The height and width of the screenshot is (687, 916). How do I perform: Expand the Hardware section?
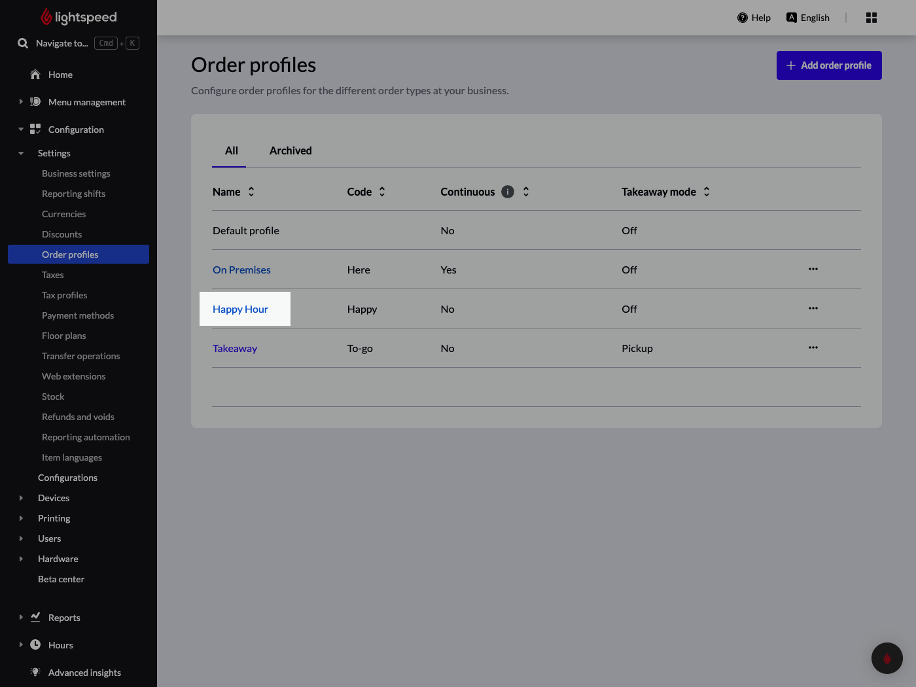[x=21, y=559]
